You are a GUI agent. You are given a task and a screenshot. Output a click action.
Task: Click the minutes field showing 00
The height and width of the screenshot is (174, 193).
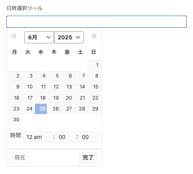(65, 137)
